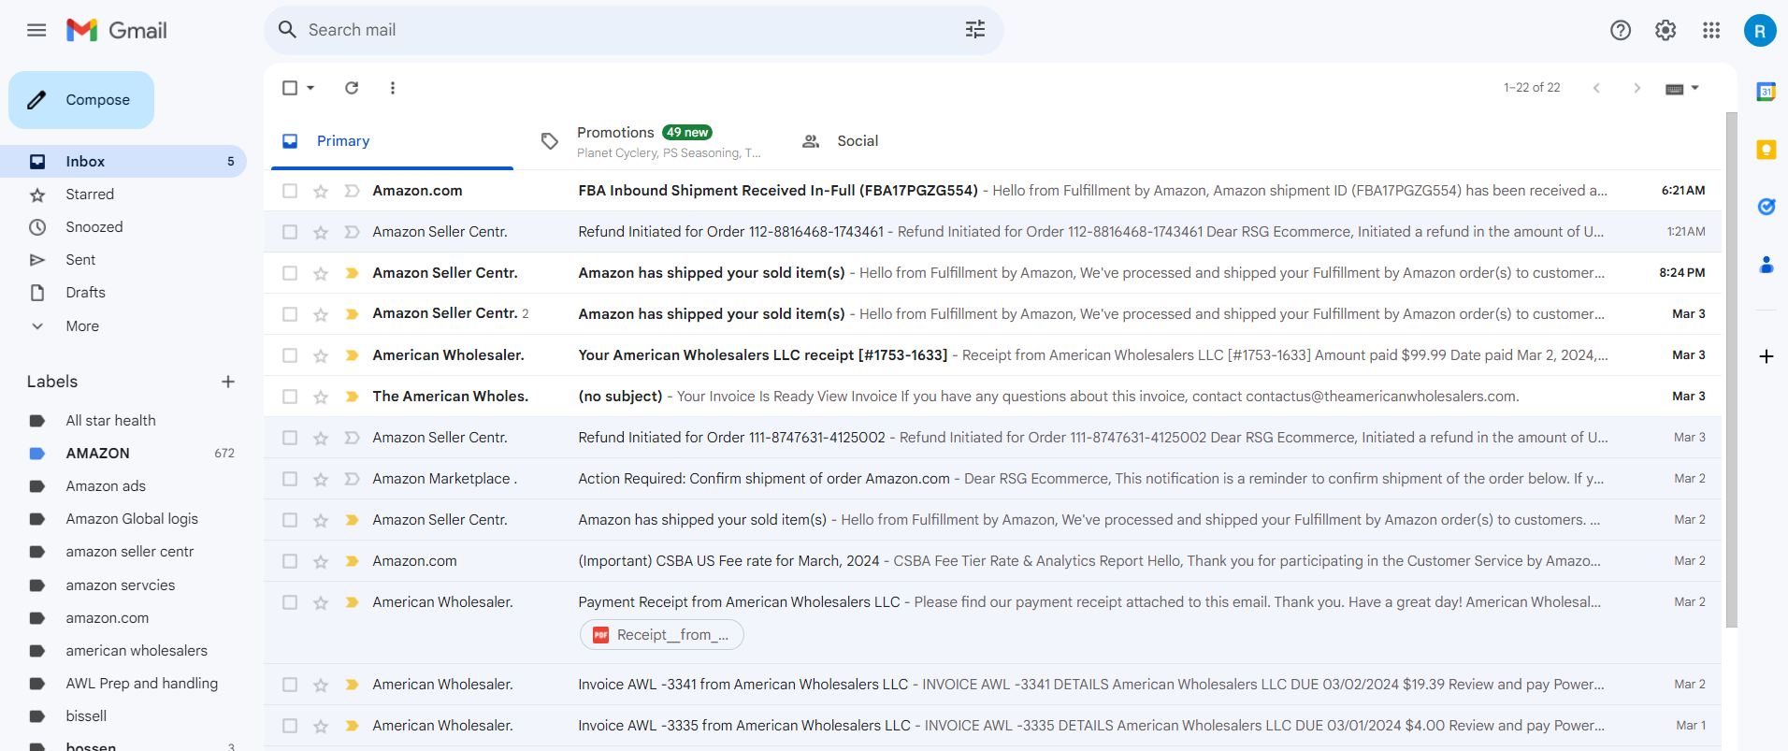The image size is (1788, 751).
Task: Go to newer messages arrow
Action: point(1596,88)
